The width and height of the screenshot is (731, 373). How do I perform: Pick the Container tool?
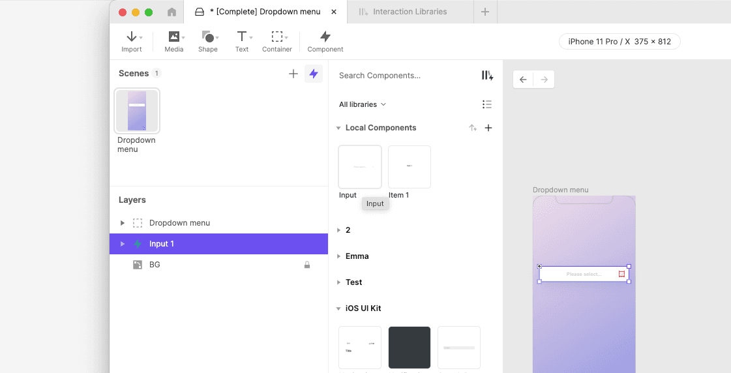tap(277, 42)
